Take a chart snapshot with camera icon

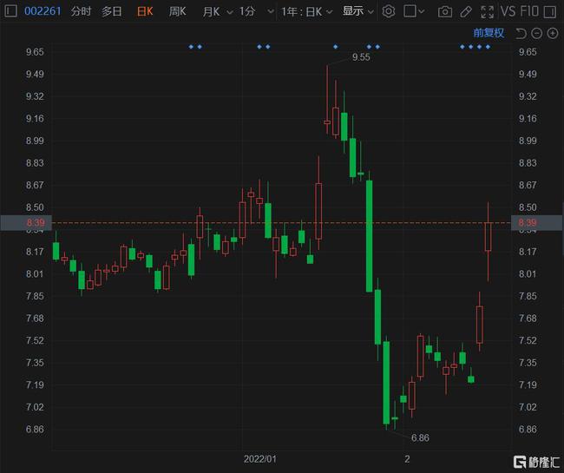445,12
